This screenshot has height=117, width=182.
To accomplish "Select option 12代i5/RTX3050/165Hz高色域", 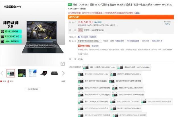I will (157, 102).
